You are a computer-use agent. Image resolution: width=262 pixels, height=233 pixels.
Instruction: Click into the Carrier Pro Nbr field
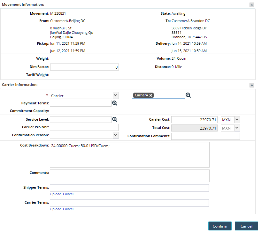[84, 127]
